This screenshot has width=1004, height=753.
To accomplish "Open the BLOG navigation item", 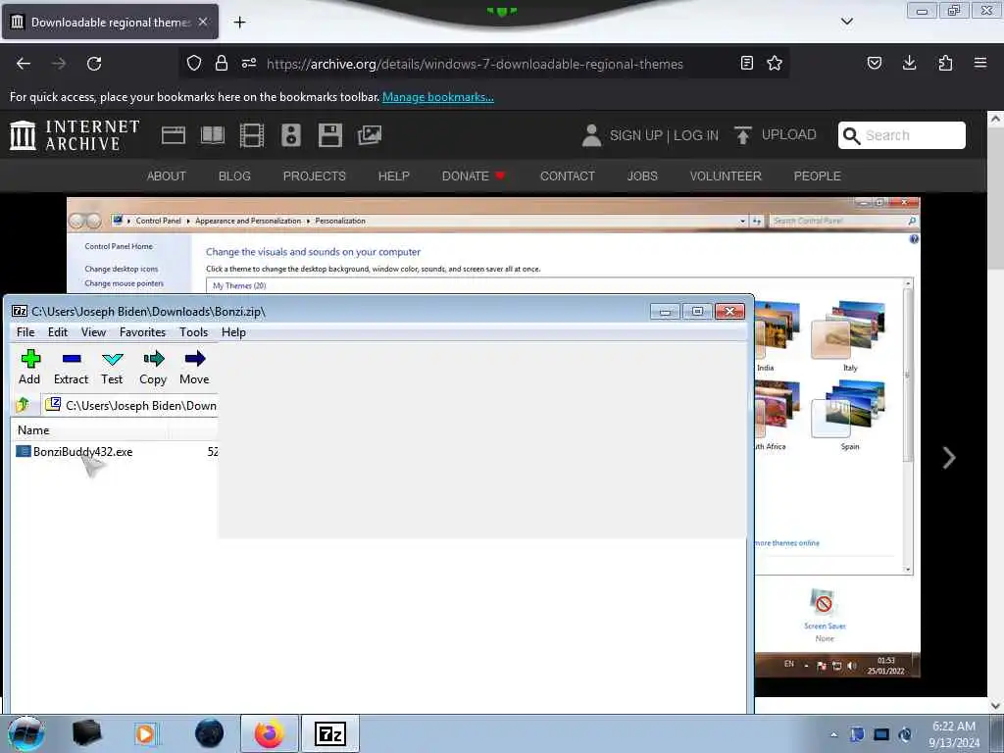I will (x=234, y=176).
